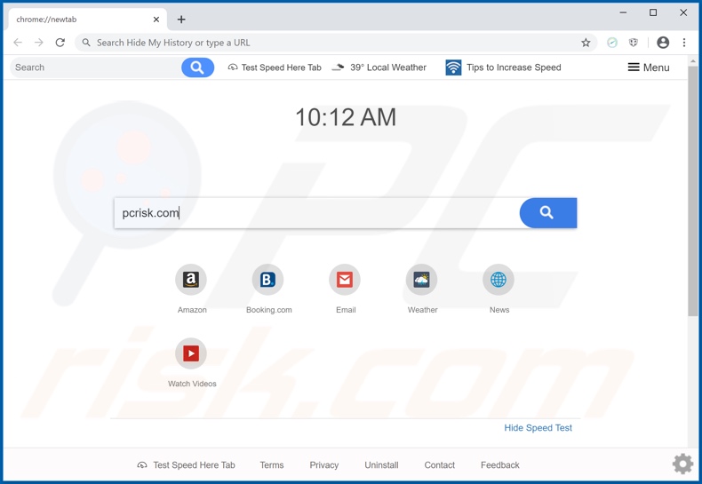
Task: Focus the top toolbar Search field
Action: pyautogui.click(x=96, y=67)
